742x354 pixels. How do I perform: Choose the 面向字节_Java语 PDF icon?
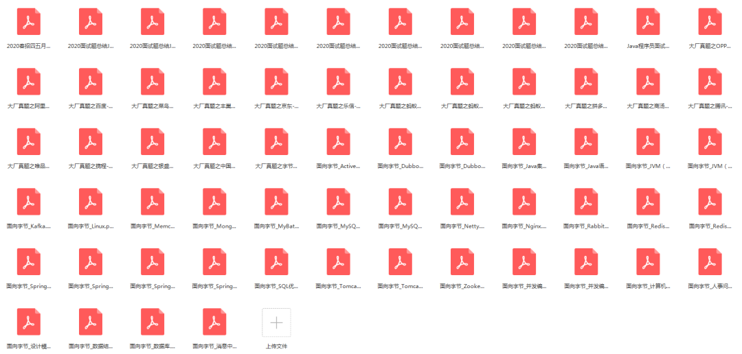586,142
